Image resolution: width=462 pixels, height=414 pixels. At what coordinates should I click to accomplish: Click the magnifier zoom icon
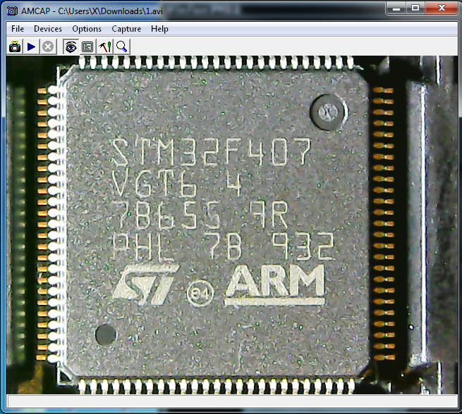click(121, 46)
